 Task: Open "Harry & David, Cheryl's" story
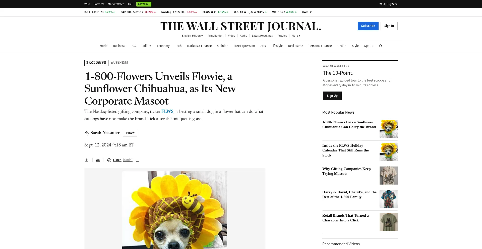tap(349, 195)
